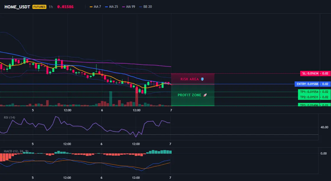
Task: Click the HOME_USDT symbol name
Action: [x=17, y=7]
